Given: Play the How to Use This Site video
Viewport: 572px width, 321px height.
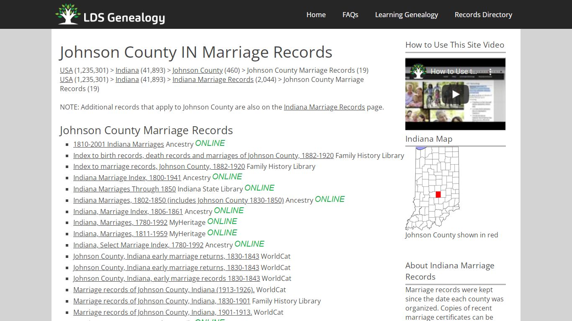Looking at the screenshot, I should click(455, 94).
